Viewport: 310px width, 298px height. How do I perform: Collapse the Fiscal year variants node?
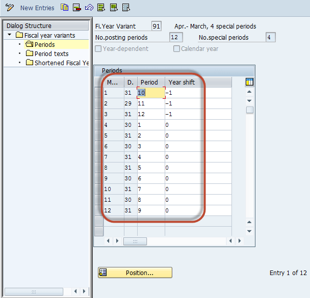[10, 35]
